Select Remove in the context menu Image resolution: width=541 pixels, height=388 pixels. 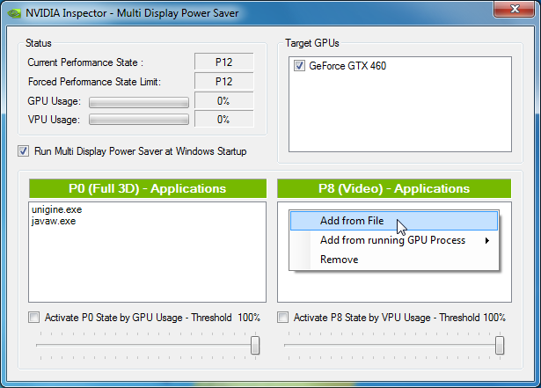[339, 260]
